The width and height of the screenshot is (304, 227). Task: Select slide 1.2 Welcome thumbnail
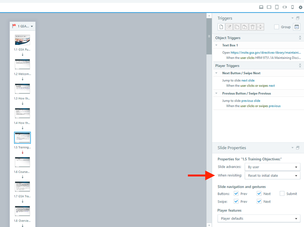[x=23, y=64]
